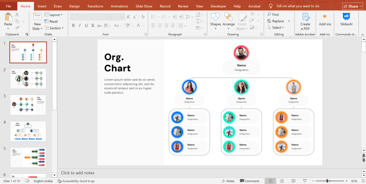Screen dimensions: 366x184
Task: Click Create a PDF icon
Action: click(305, 17)
